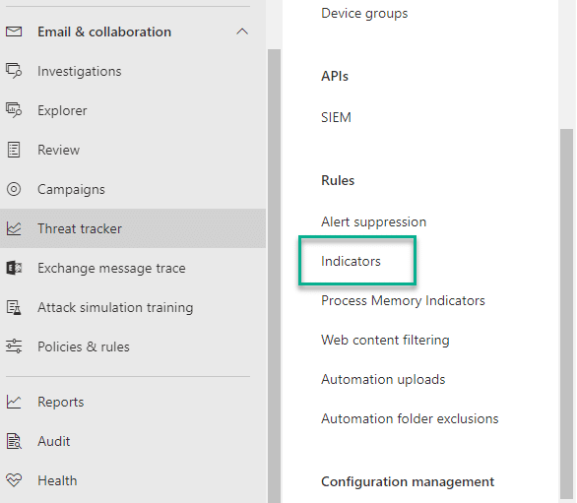Click the Email & collaboration envelope icon
Screen dimensions: 577x503
tap(14, 31)
